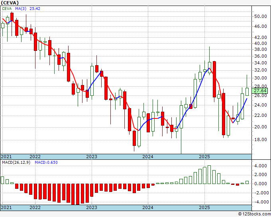Click 2025 on the price chart timeline
This screenshot has width=271, height=217.
click(204, 157)
